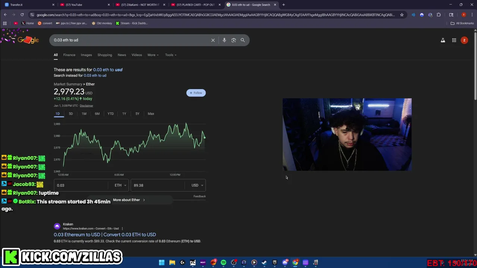The height and width of the screenshot is (268, 477).
Task: Select the 5D chart range
Action: tap(71, 114)
